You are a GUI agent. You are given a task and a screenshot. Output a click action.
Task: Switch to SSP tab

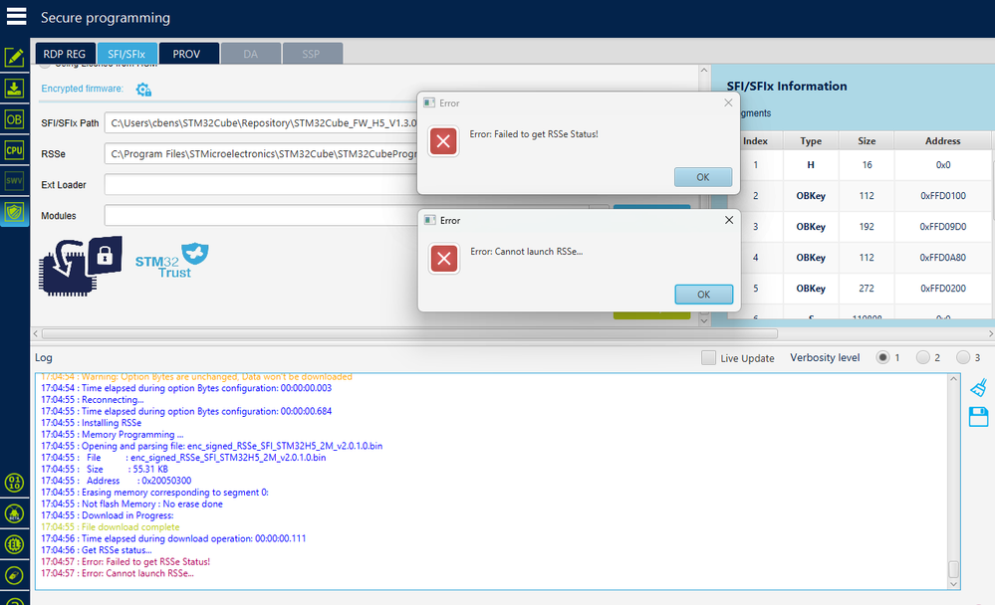coord(311,54)
